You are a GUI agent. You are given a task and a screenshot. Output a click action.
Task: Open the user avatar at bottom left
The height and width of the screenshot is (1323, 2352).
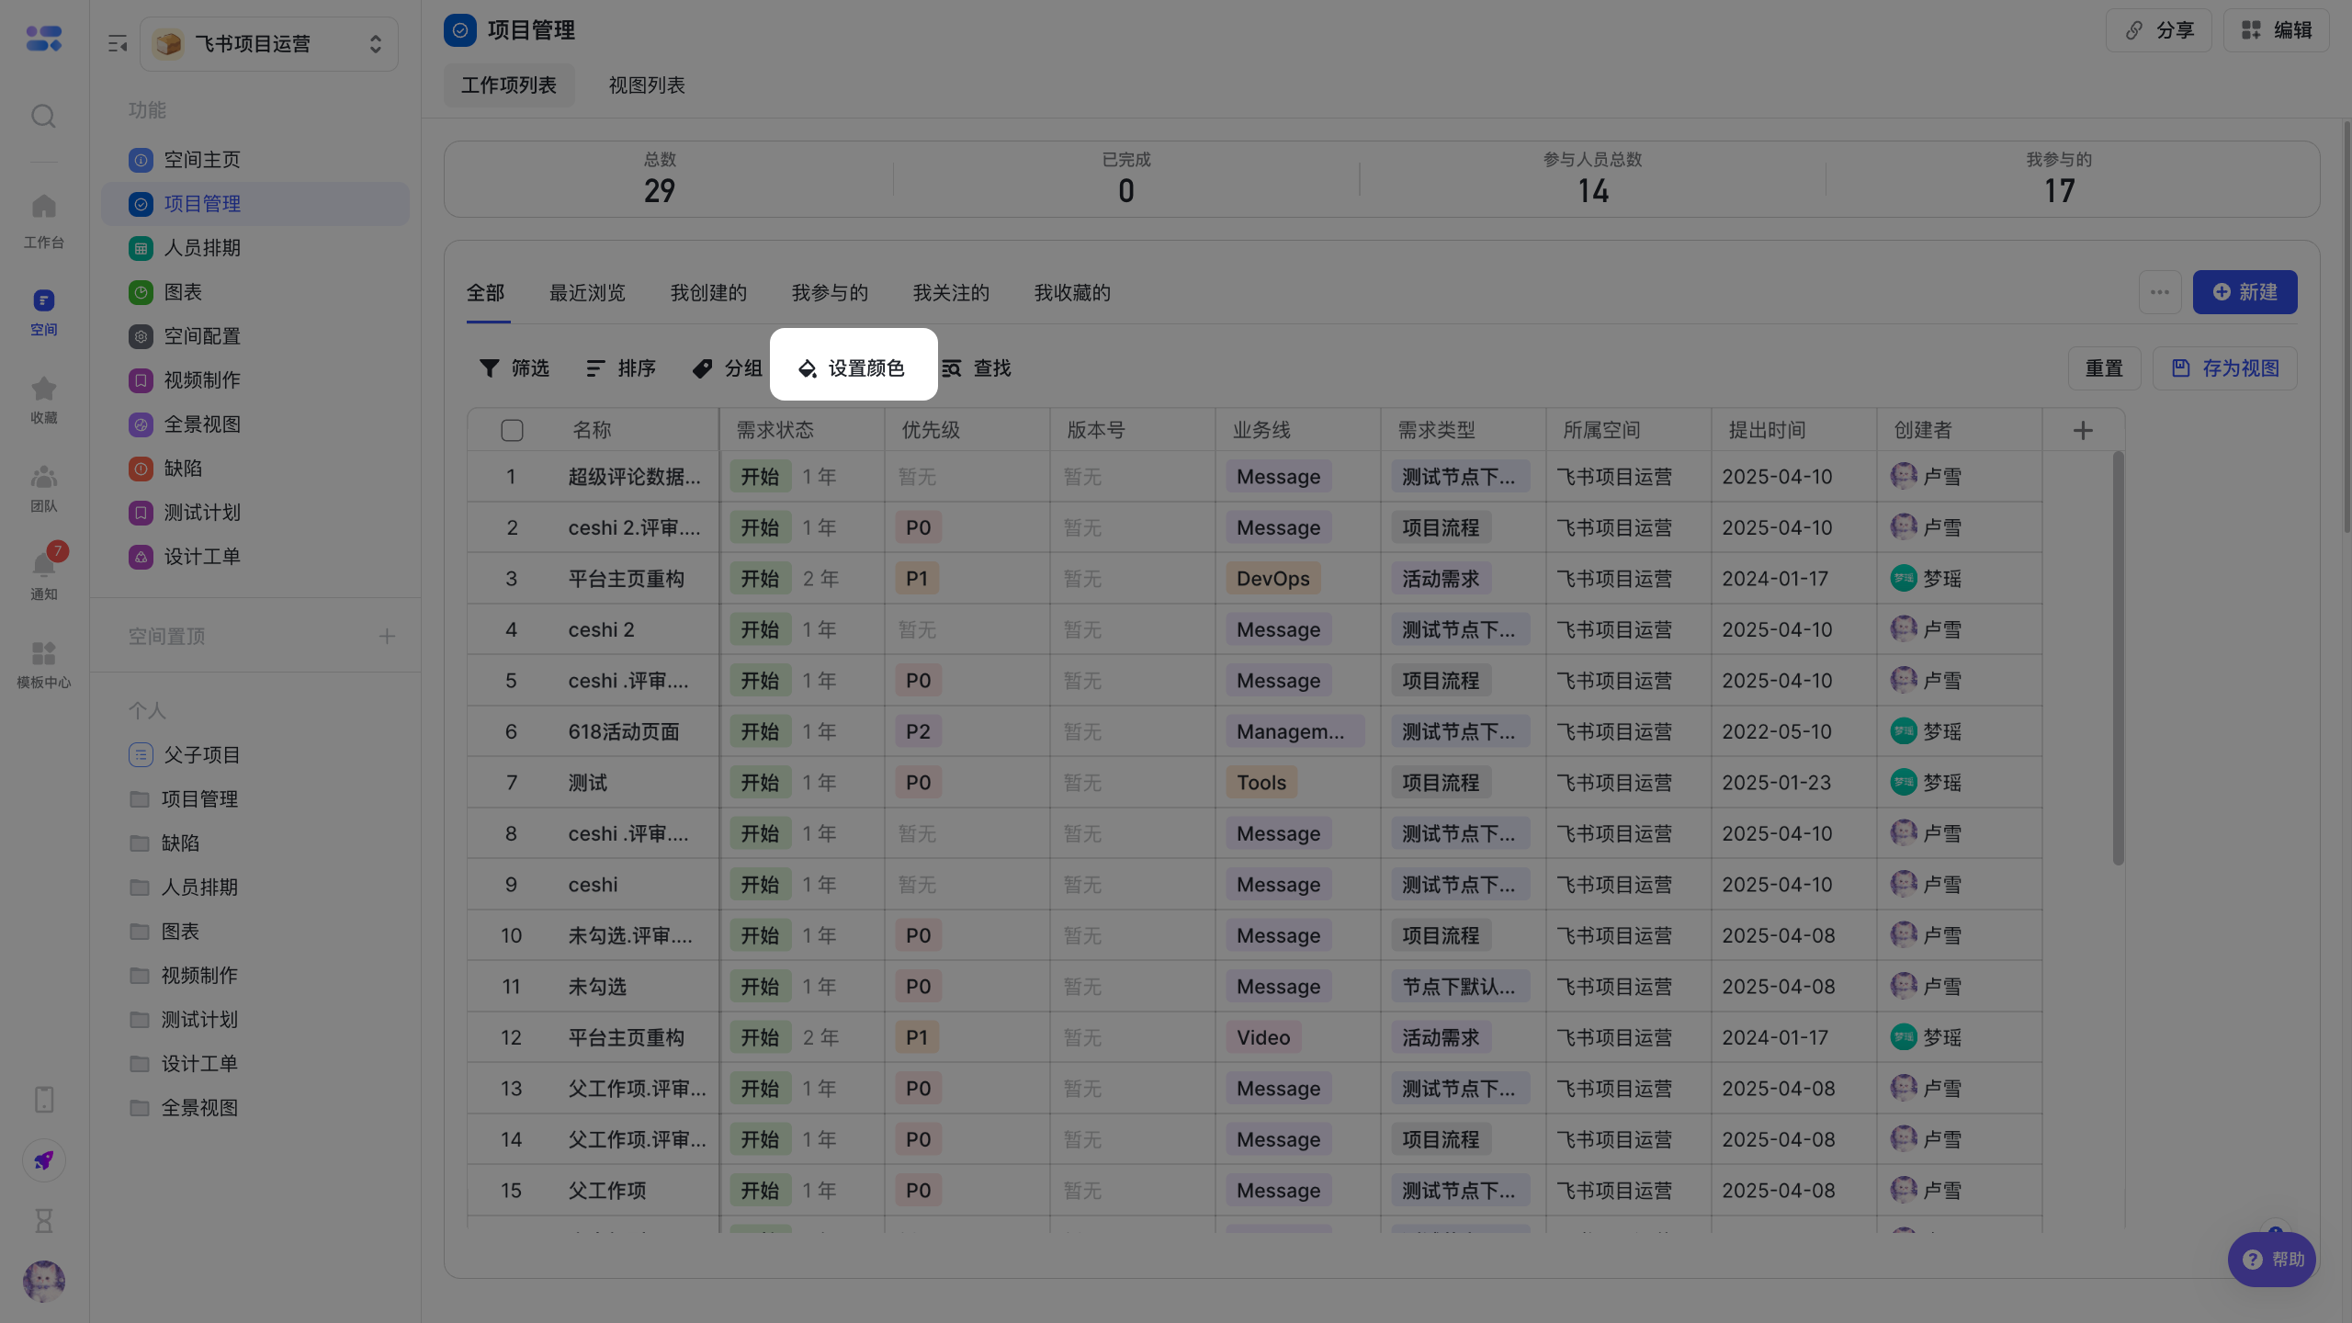[x=44, y=1281]
